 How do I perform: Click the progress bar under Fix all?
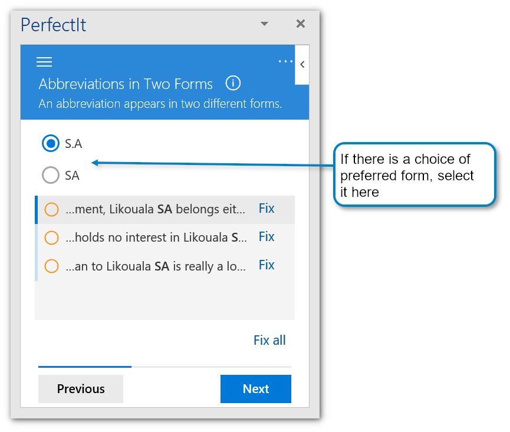click(x=164, y=367)
